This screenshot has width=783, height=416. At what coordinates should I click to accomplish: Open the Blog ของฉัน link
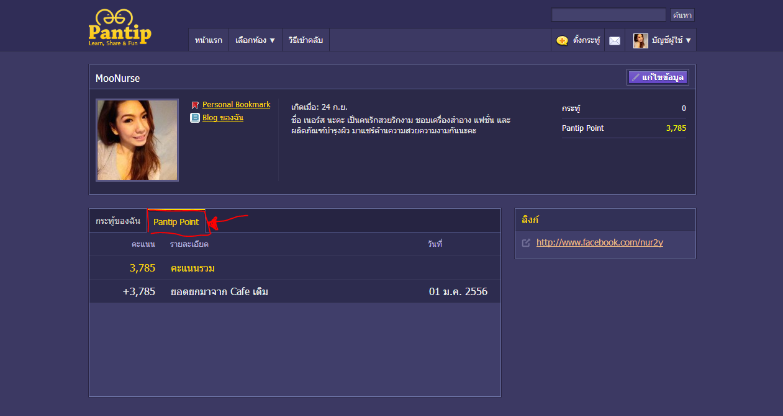click(223, 117)
